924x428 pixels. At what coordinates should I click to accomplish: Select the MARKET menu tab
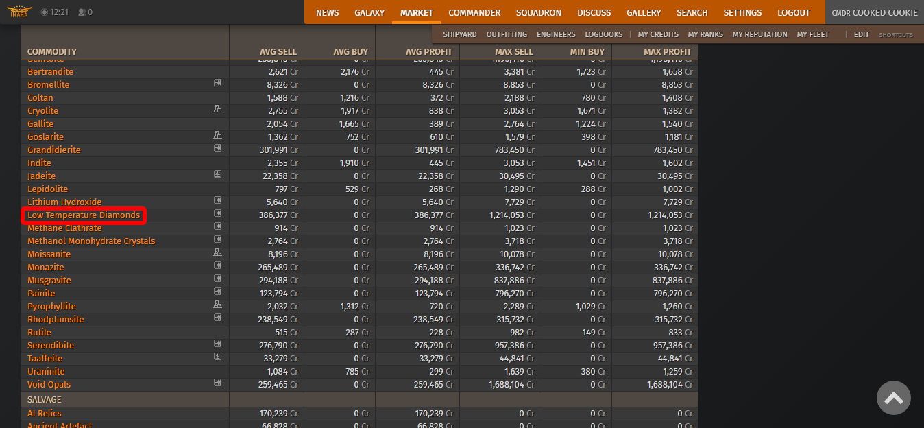[417, 12]
